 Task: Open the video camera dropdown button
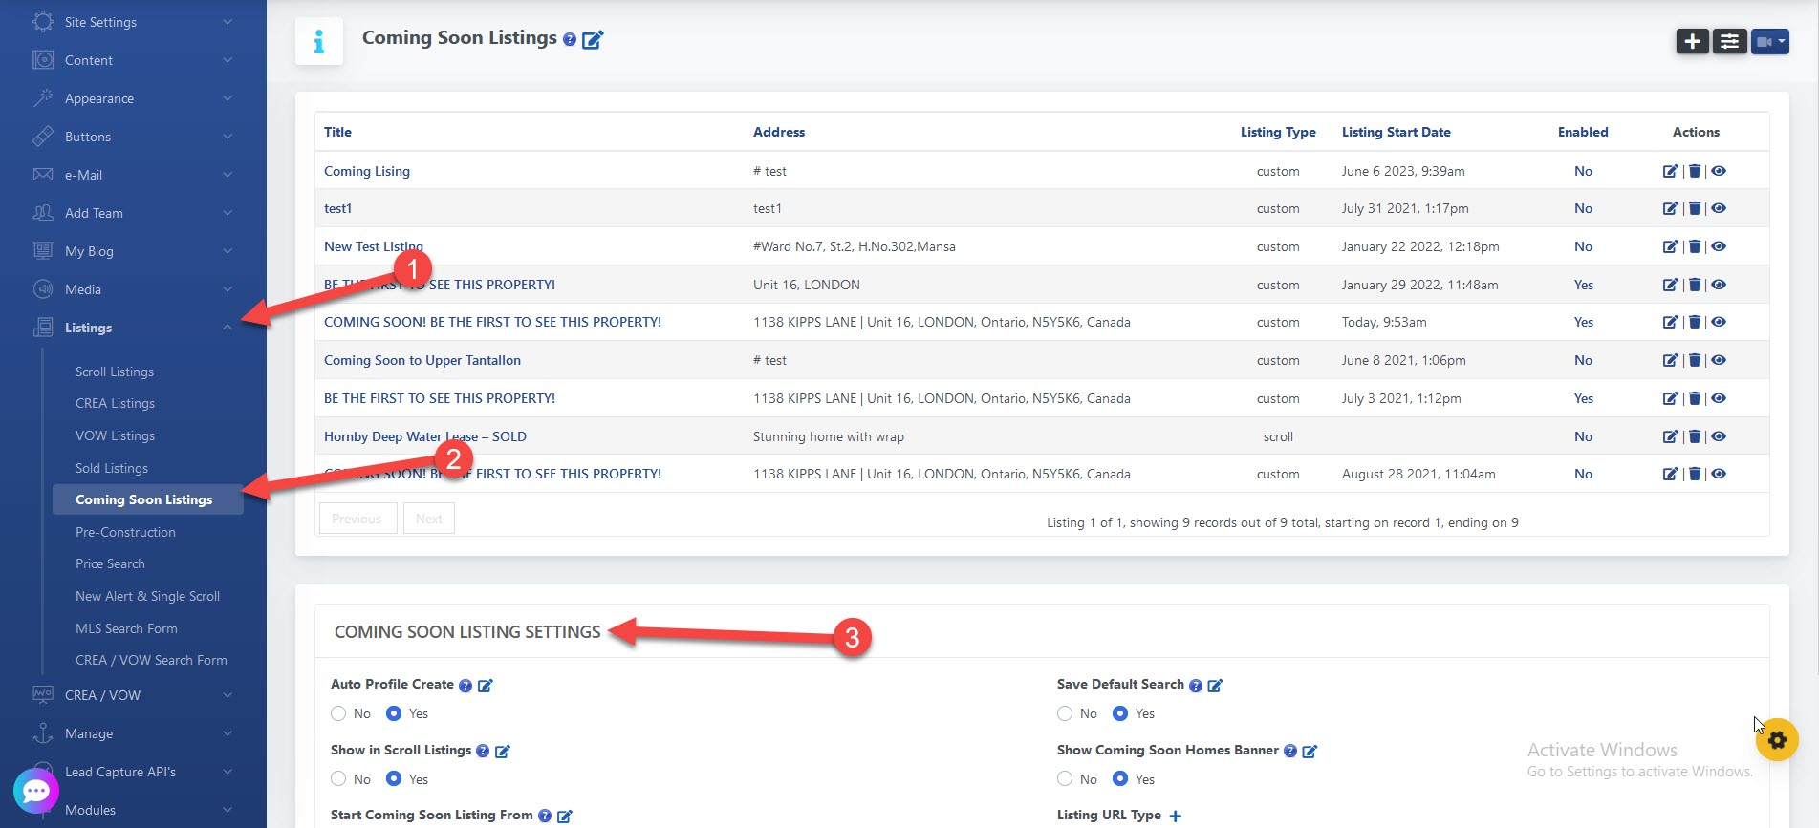point(1769,41)
